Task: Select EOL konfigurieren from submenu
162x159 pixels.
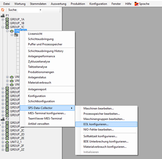Action: click(x=96, y=124)
